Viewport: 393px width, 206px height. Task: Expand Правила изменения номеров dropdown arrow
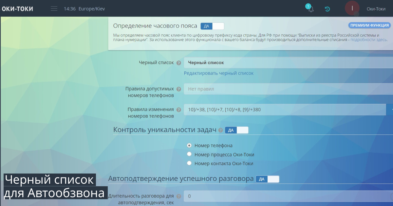(x=390, y=110)
